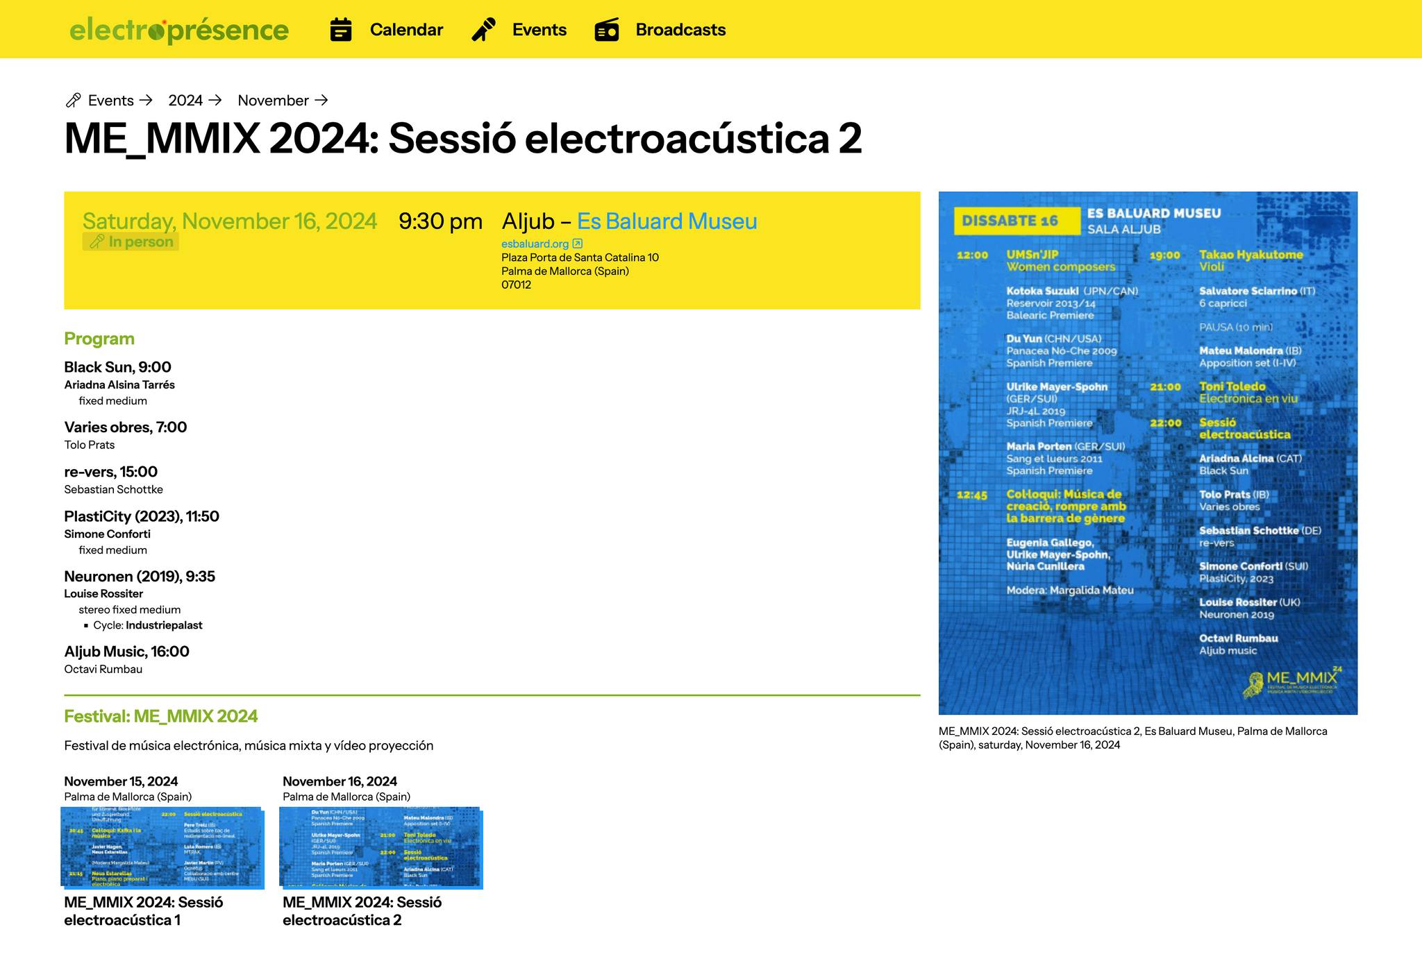This screenshot has width=1422, height=977.
Task: Open the Industriepalast cycle link
Action: tap(164, 625)
